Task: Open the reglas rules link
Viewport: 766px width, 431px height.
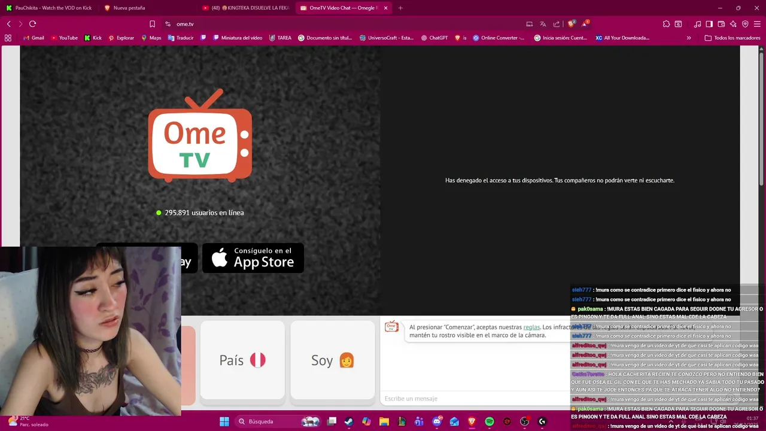Action: pyautogui.click(x=531, y=327)
